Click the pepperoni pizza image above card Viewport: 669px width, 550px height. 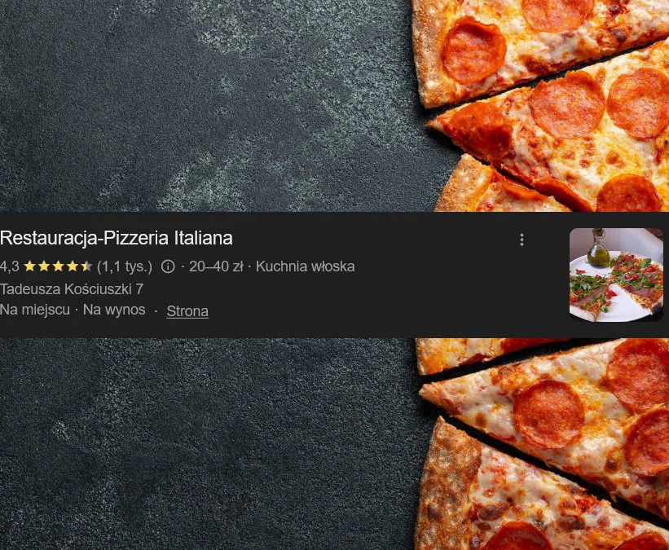coord(542,105)
